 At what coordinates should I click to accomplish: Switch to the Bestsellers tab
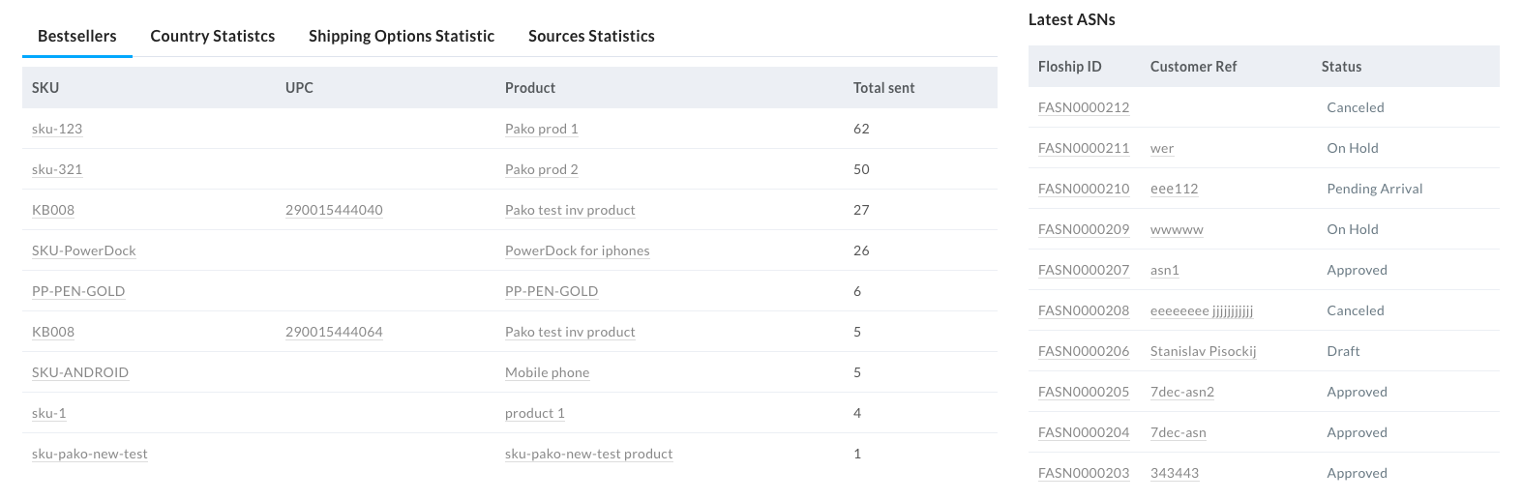pyautogui.click(x=77, y=37)
